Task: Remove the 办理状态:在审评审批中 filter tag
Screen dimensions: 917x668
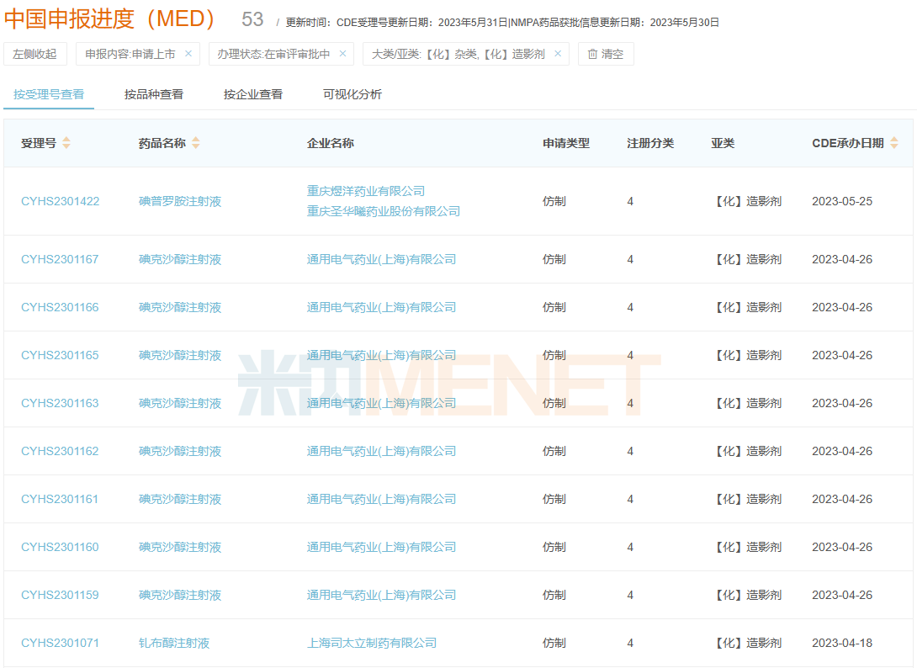Action: 342,54
